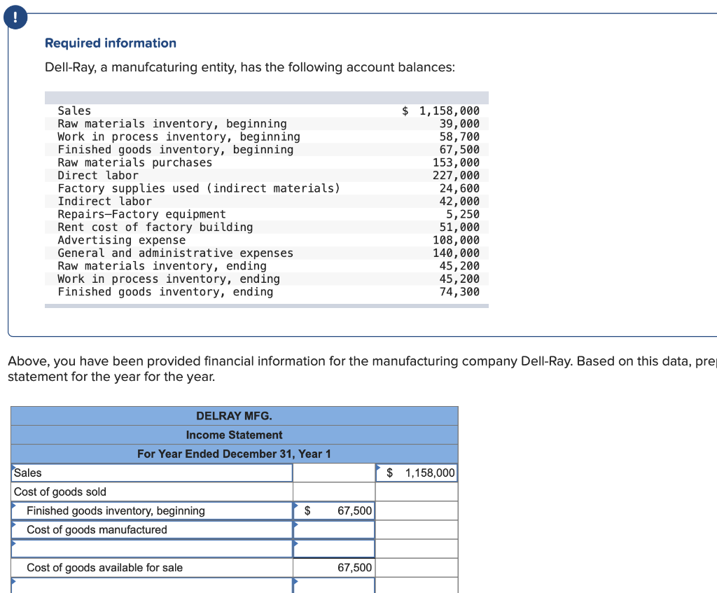
Task: Click the DELRAY MFG. header cell
Action: (x=235, y=416)
